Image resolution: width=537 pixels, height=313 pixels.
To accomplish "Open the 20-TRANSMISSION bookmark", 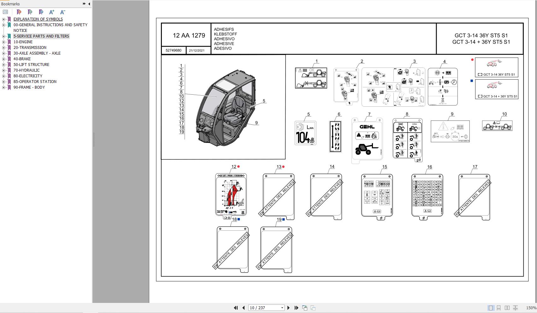I will pyautogui.click(x=30, y=48).
